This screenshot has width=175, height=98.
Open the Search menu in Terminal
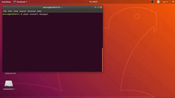[x=23, y=11]
